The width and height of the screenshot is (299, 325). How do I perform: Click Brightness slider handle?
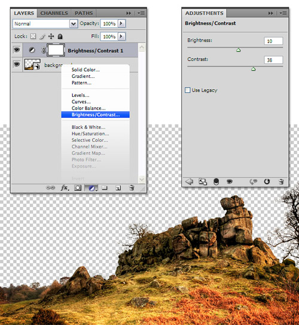click(239, 50)
